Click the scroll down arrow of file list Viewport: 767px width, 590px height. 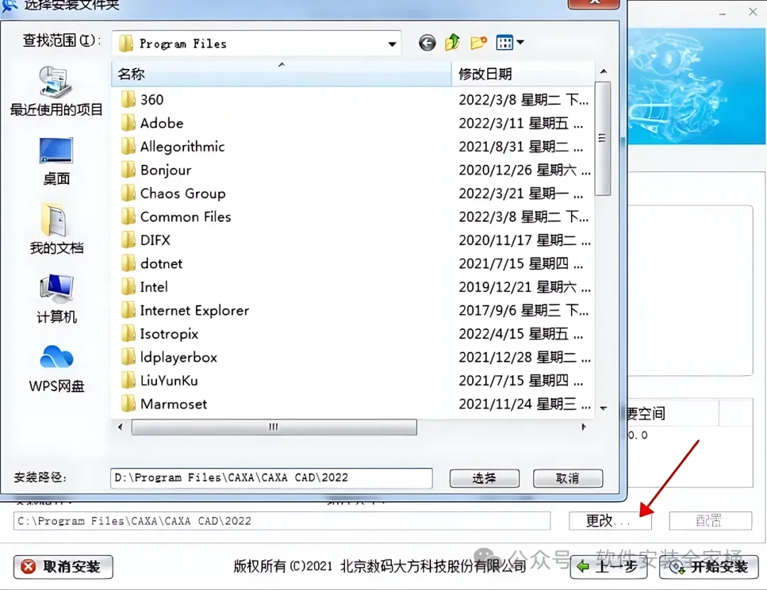click(604, 408)
